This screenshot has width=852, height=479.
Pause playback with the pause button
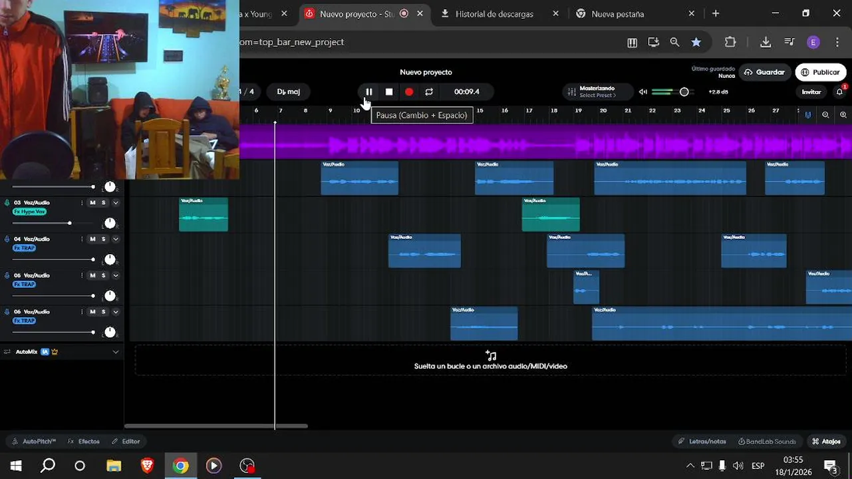click(369, 92)
